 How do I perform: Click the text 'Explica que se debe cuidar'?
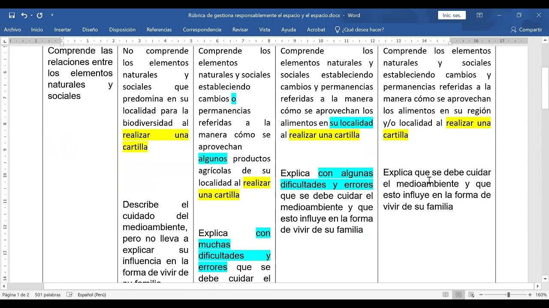(437, 172)
